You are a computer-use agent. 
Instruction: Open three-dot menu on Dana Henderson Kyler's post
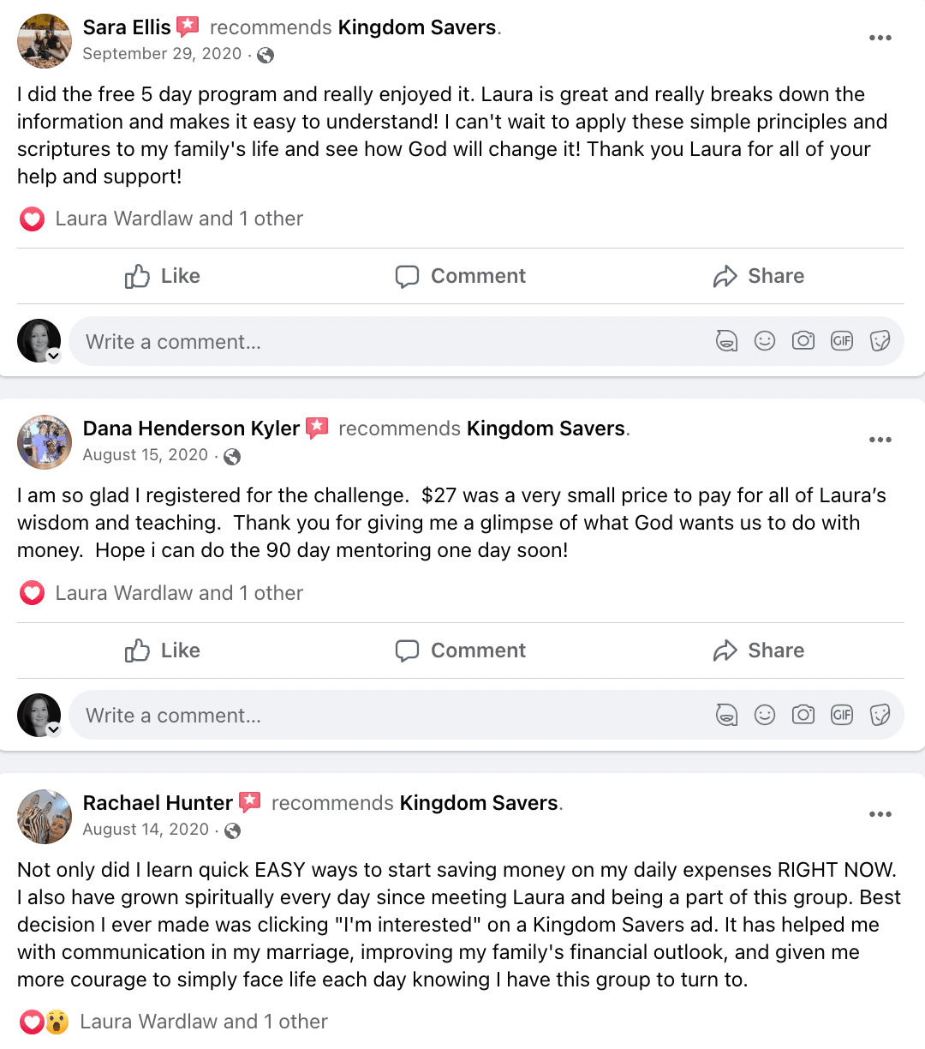880,440
